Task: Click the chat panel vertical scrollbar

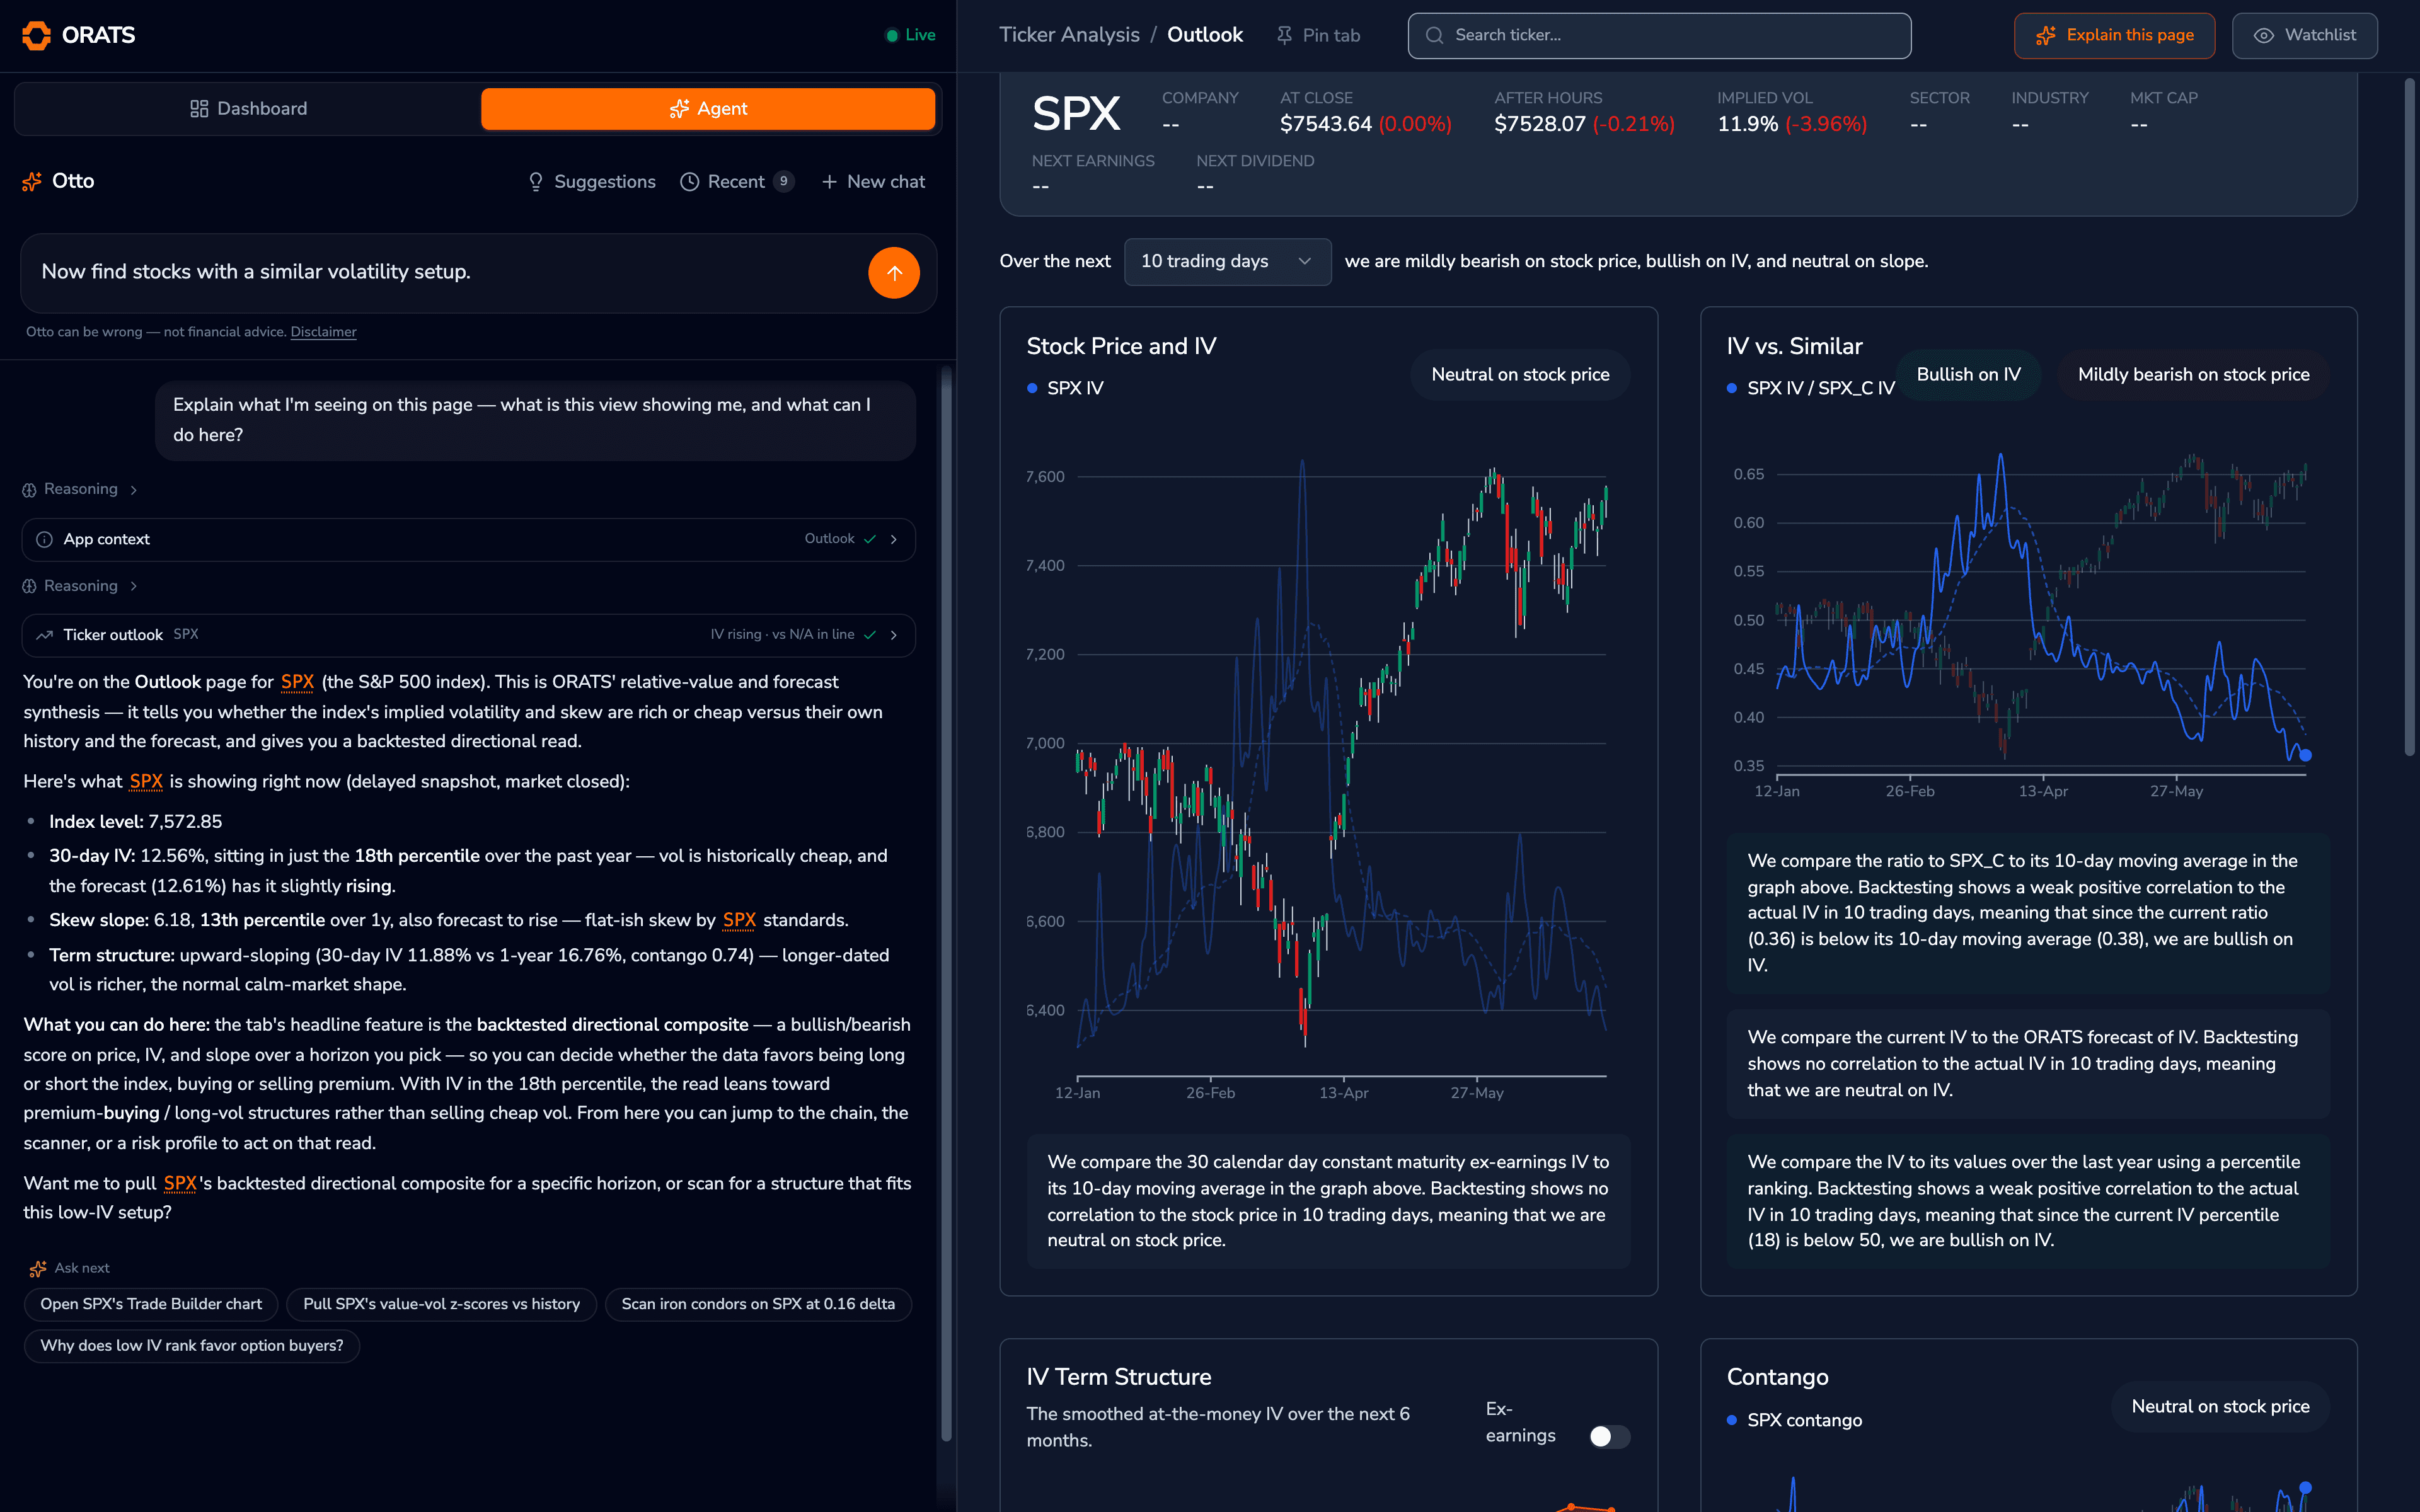Action: (x=946, y=905)
